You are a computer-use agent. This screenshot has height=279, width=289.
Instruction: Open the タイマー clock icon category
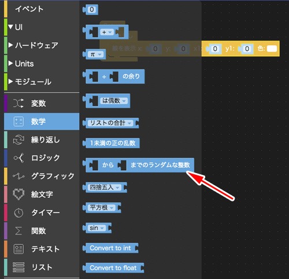18,212
